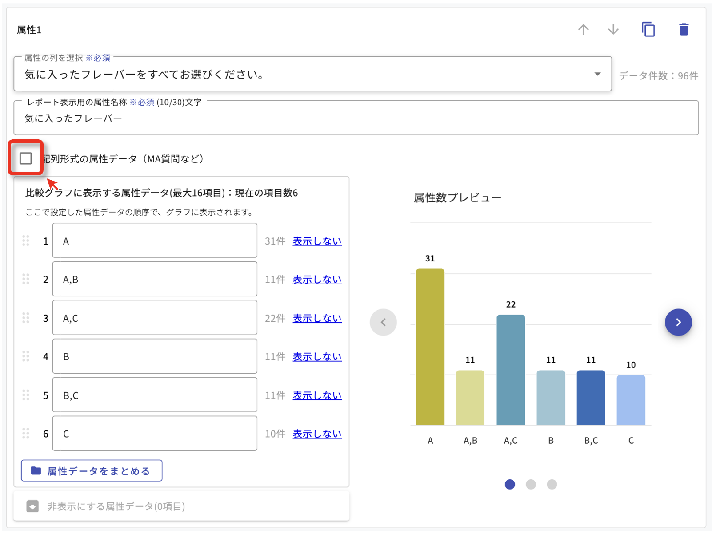The image size is (712, 537).
Task: Click the 31件 count in row 1
Action: [x=275, y=241]
